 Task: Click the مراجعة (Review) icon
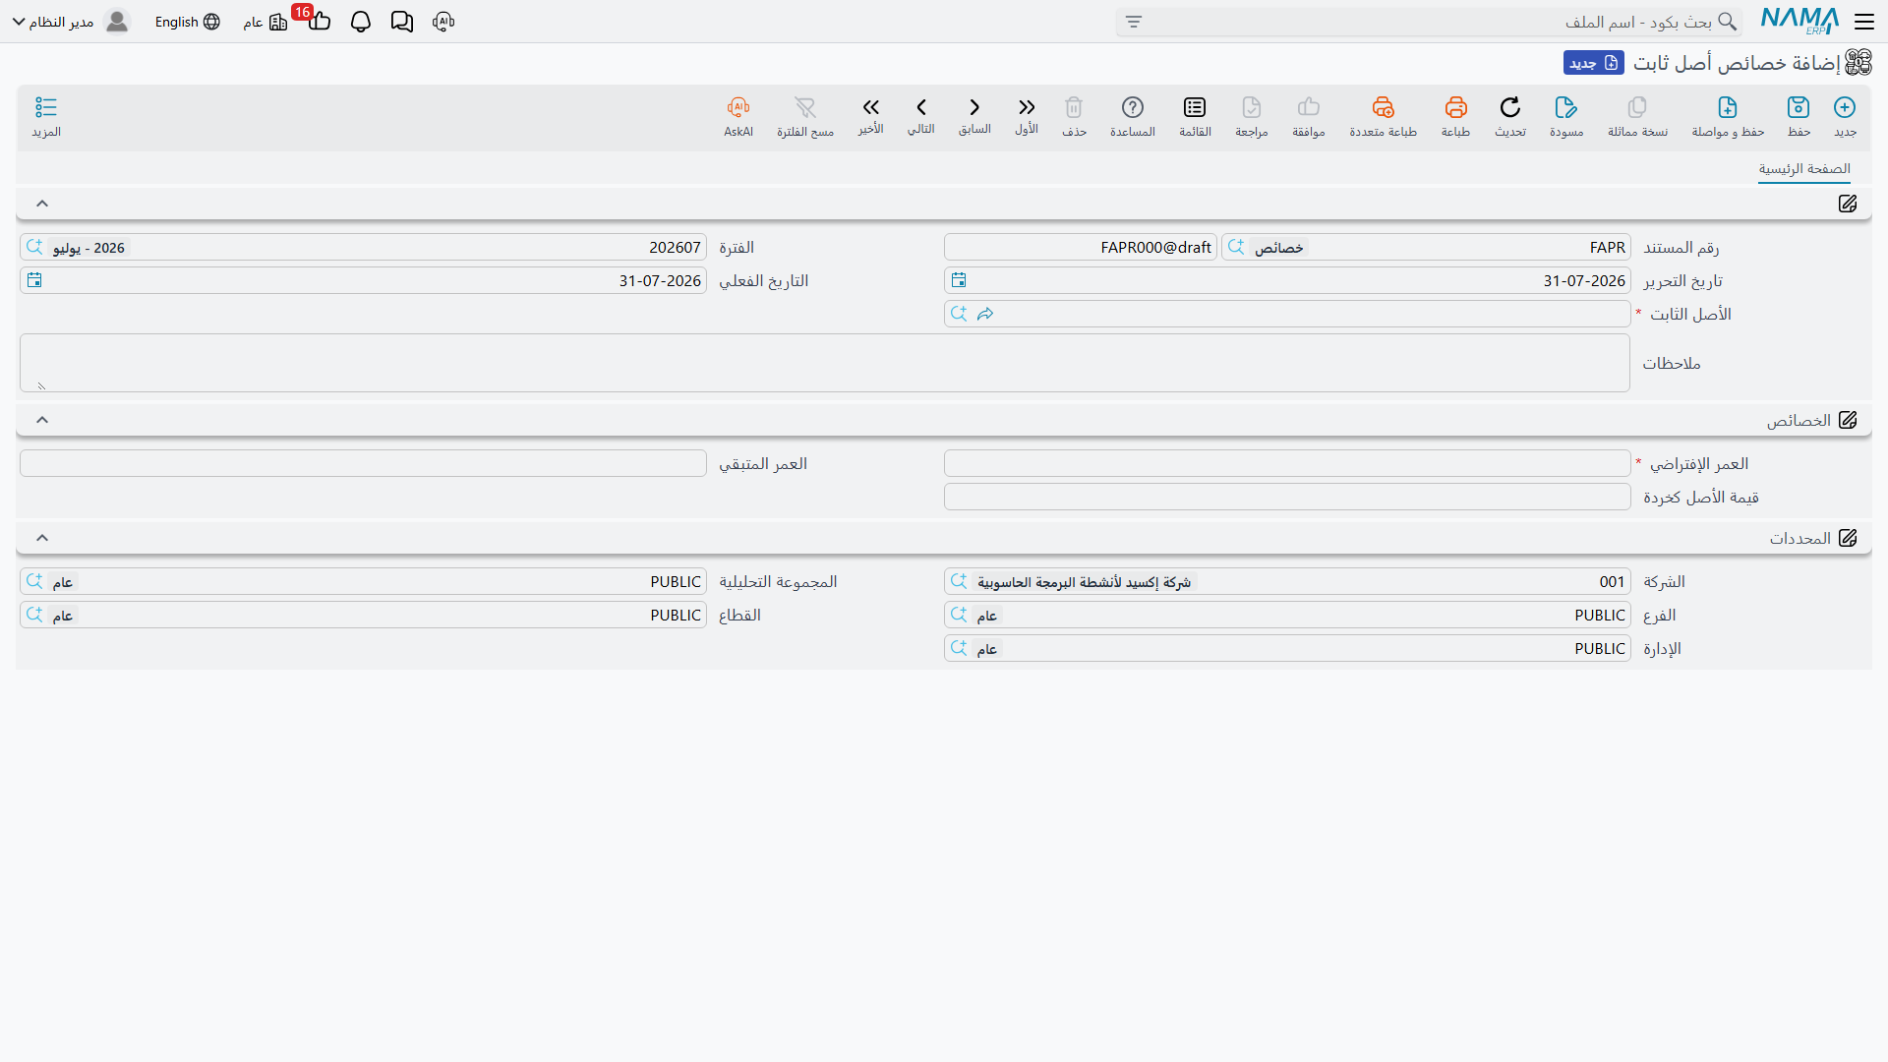[x=1252, y=107]
